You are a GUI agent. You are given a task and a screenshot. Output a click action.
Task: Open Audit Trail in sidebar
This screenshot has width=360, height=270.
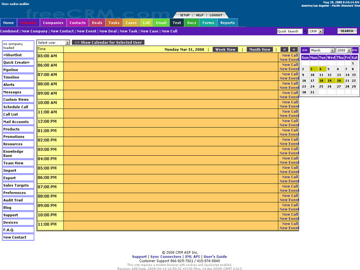click(x=18, y=200)
